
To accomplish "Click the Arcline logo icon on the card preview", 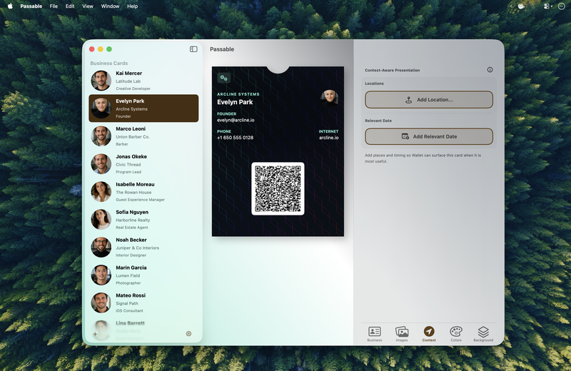I will pos(224,78).
